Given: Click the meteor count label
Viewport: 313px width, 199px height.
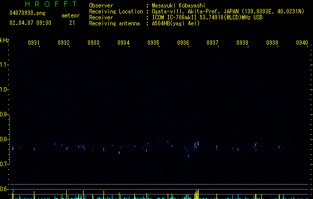Looking at the screenshot, I should pyautogui.click(x=71, y=15).
